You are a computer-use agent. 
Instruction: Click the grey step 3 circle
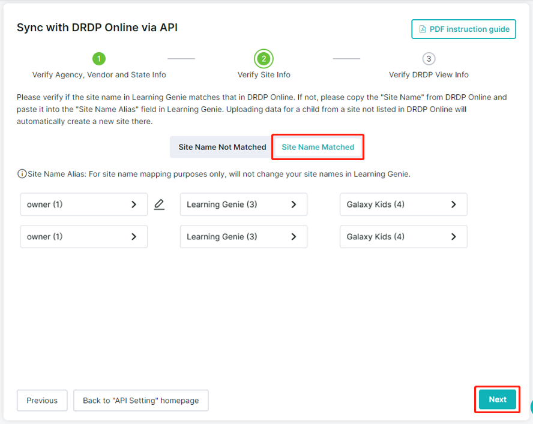click(x=428, y=59)
